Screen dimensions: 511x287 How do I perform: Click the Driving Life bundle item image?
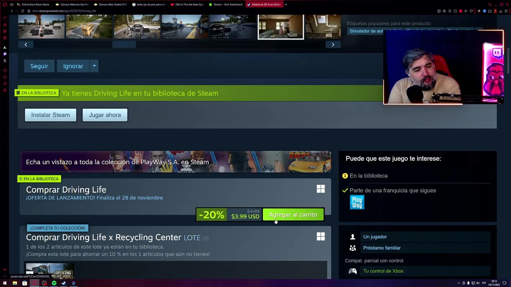click(x=49, y=271)
